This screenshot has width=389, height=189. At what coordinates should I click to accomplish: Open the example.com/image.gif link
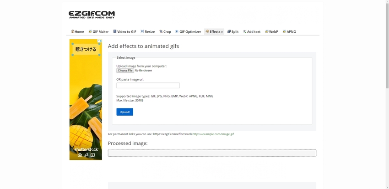(x=213, y=134)
